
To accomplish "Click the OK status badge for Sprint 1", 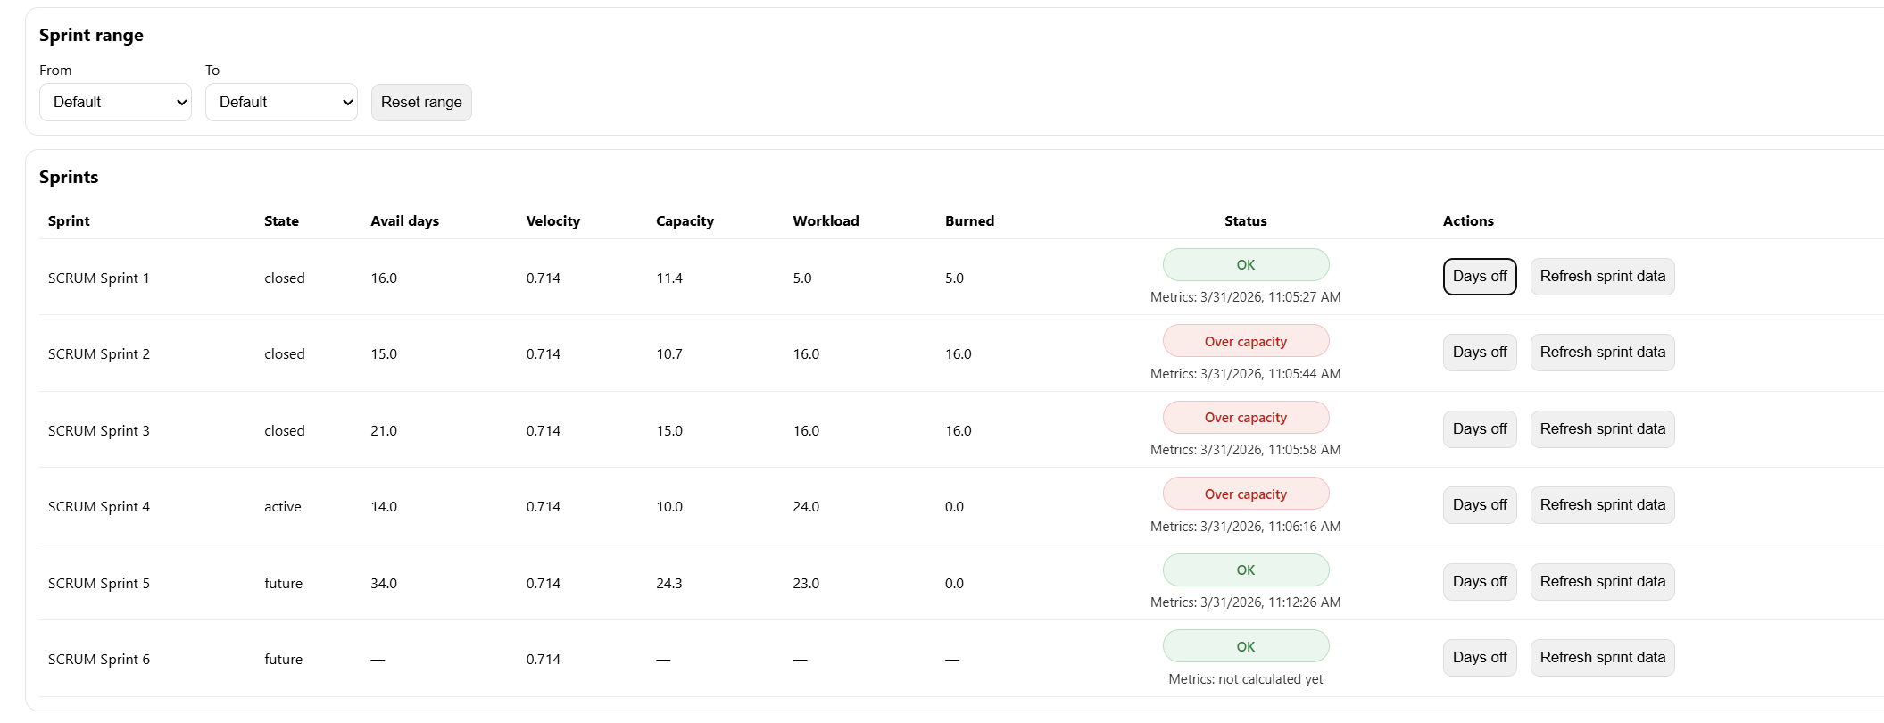I will point(1245,265).
